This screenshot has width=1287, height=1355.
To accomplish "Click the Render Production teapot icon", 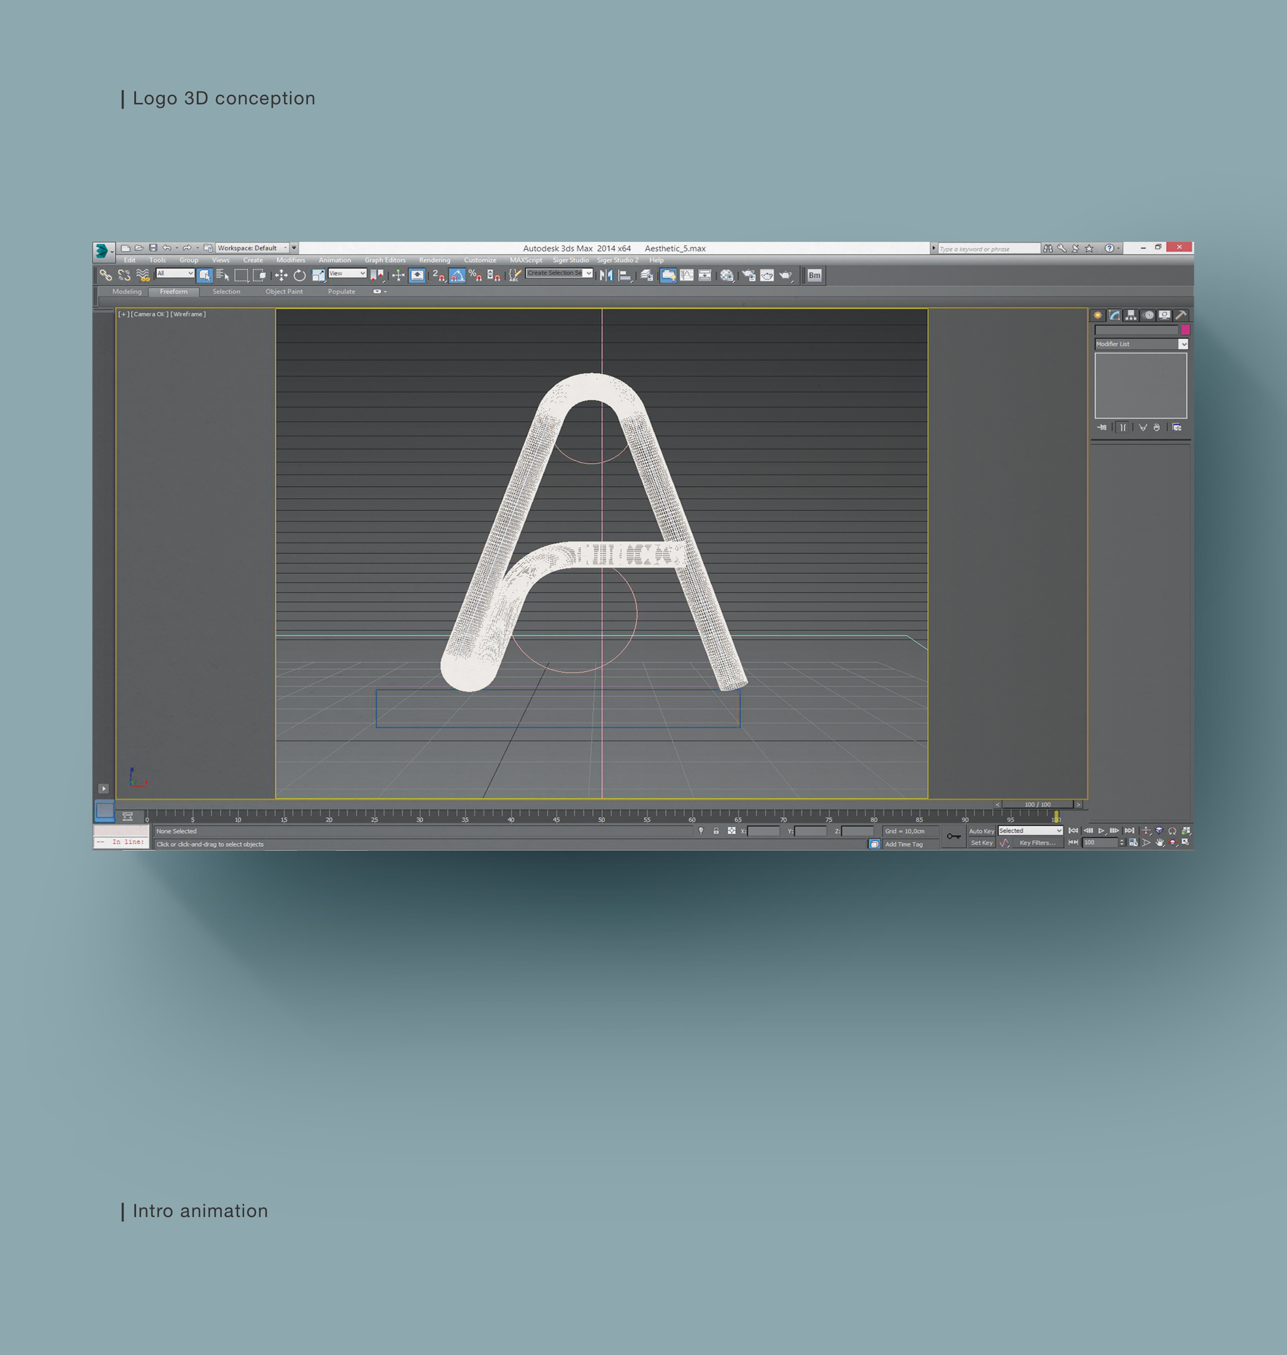I will (x=785, y=276).
